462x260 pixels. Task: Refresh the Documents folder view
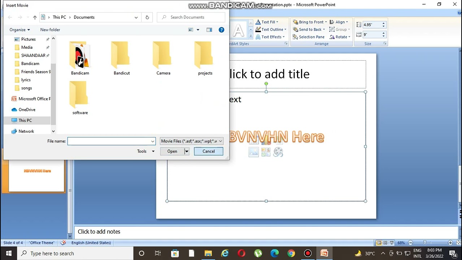point(147,17)
